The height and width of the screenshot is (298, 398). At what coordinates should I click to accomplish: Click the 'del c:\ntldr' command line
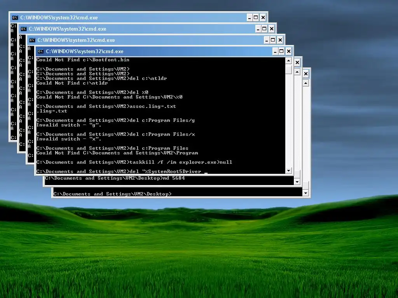(x=101, y=78)
